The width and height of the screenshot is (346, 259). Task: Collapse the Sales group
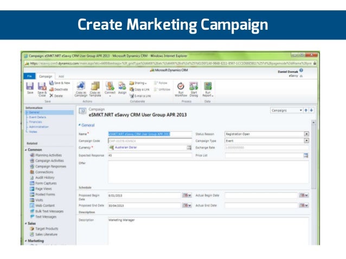26,223
